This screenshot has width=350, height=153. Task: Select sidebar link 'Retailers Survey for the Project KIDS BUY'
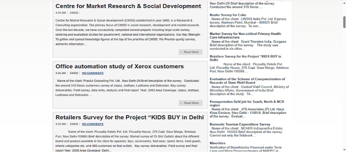coord(245,58)
